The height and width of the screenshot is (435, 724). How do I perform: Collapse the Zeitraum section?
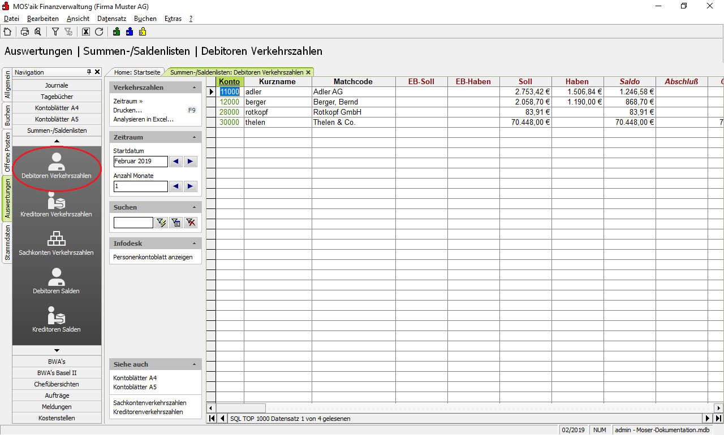click(194, 137)
